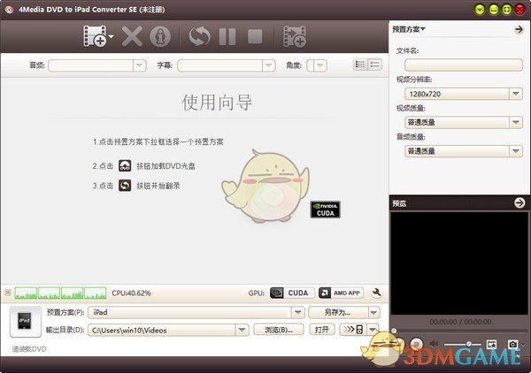Click the NVIDIA CUDA badge in the wizard area
Screen dimensions: 531x373
325,209
